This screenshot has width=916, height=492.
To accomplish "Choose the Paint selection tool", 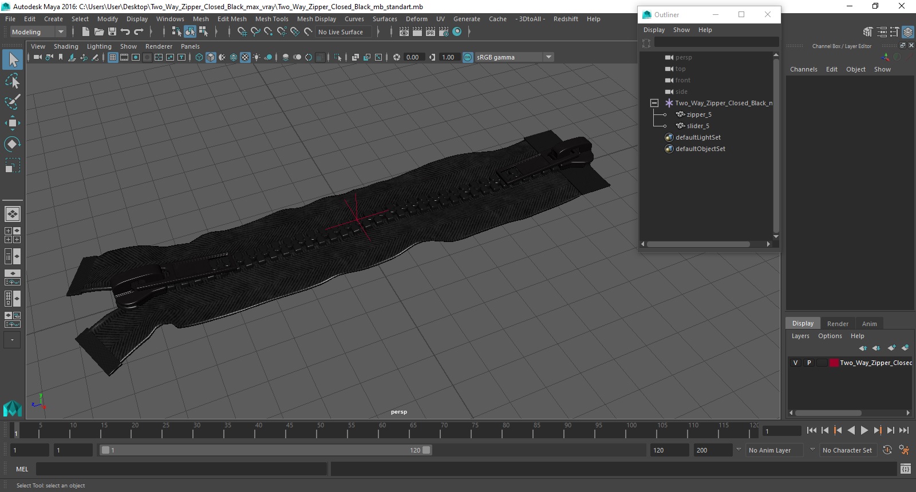I will [x=12, y=102].
